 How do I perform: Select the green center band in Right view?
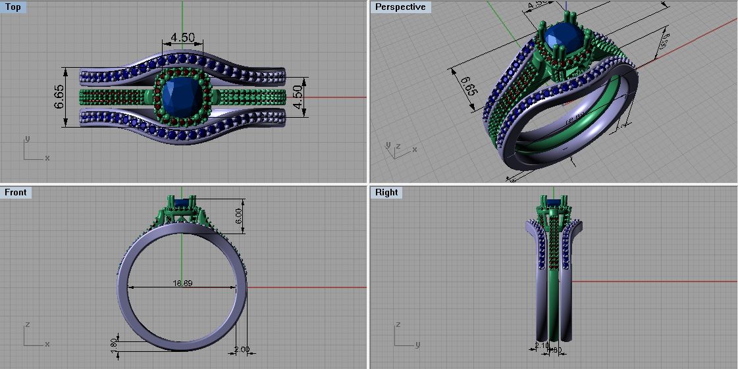pyautogui.click(x=554, y=289)
